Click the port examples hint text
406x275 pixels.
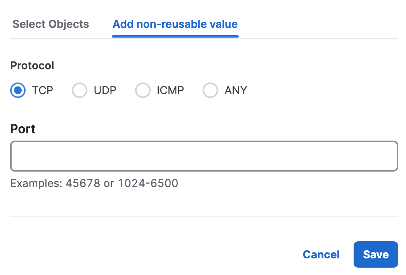point(94,183)
